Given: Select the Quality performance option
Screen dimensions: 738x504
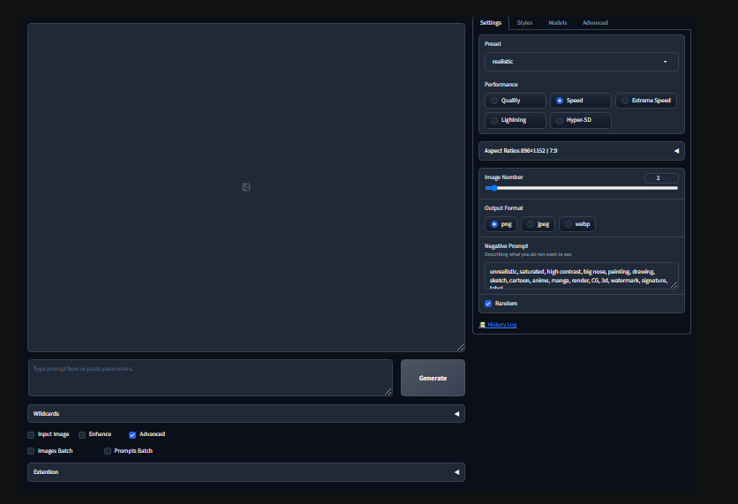Looking at the screenshot, I should coord(515,101).
